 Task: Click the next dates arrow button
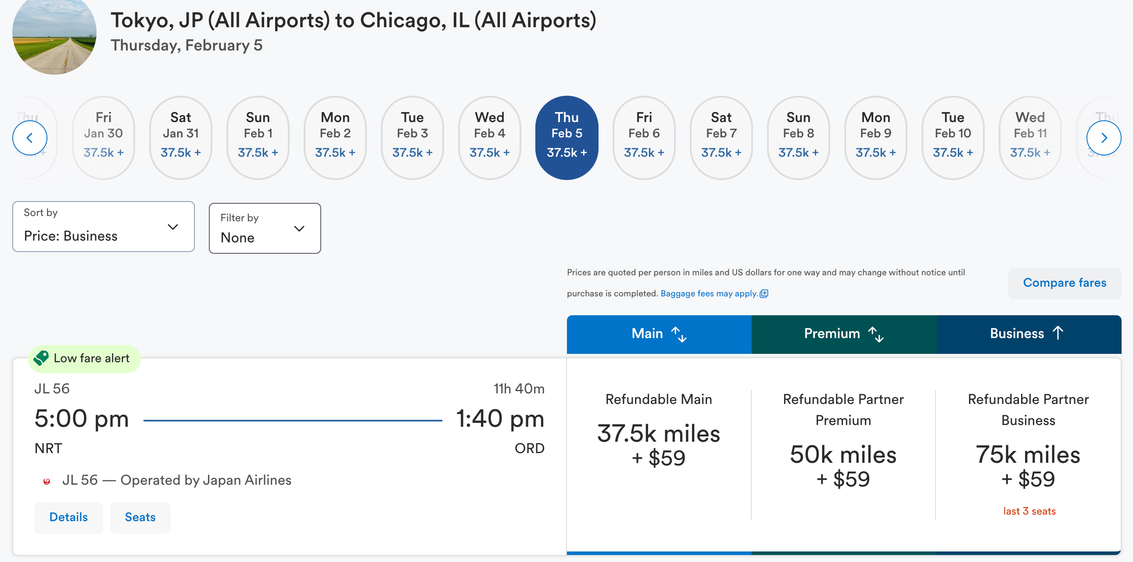1103,138
